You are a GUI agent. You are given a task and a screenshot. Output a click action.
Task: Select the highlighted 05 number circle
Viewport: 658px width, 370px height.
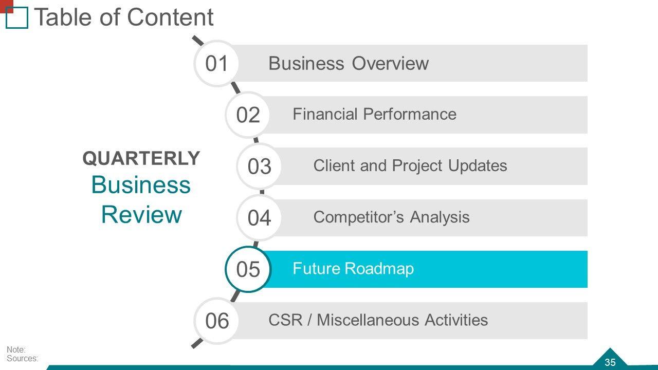coord(248,269)
